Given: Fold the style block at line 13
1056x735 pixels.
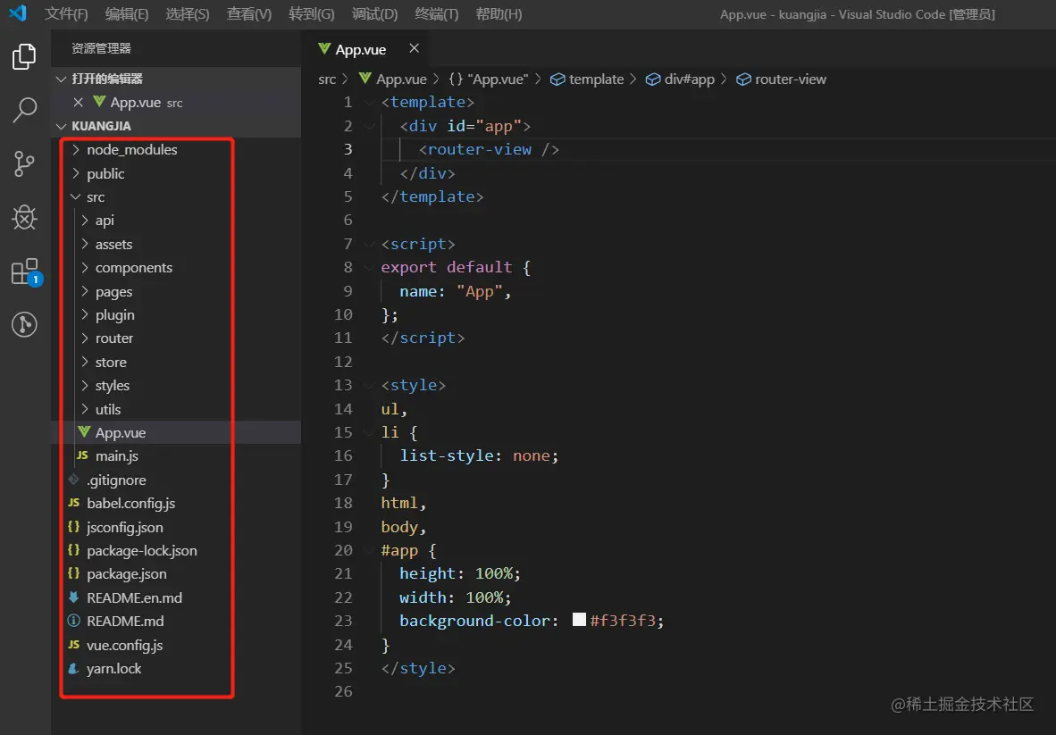Looking at the screenshot, I should (369, 385).
